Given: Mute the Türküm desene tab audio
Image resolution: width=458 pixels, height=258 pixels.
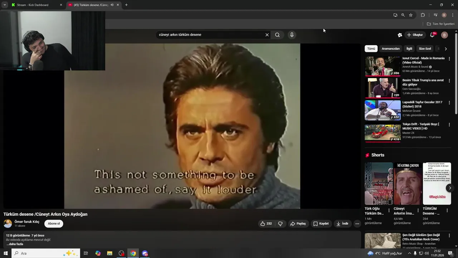Looking at the screenshot, I should (x=112, y=5).
